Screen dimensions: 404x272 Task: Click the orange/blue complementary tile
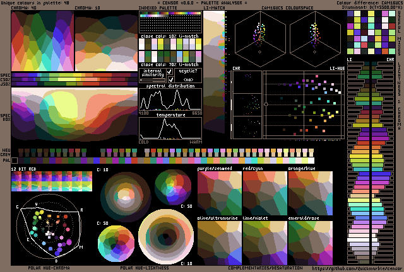tap(311, 193)
